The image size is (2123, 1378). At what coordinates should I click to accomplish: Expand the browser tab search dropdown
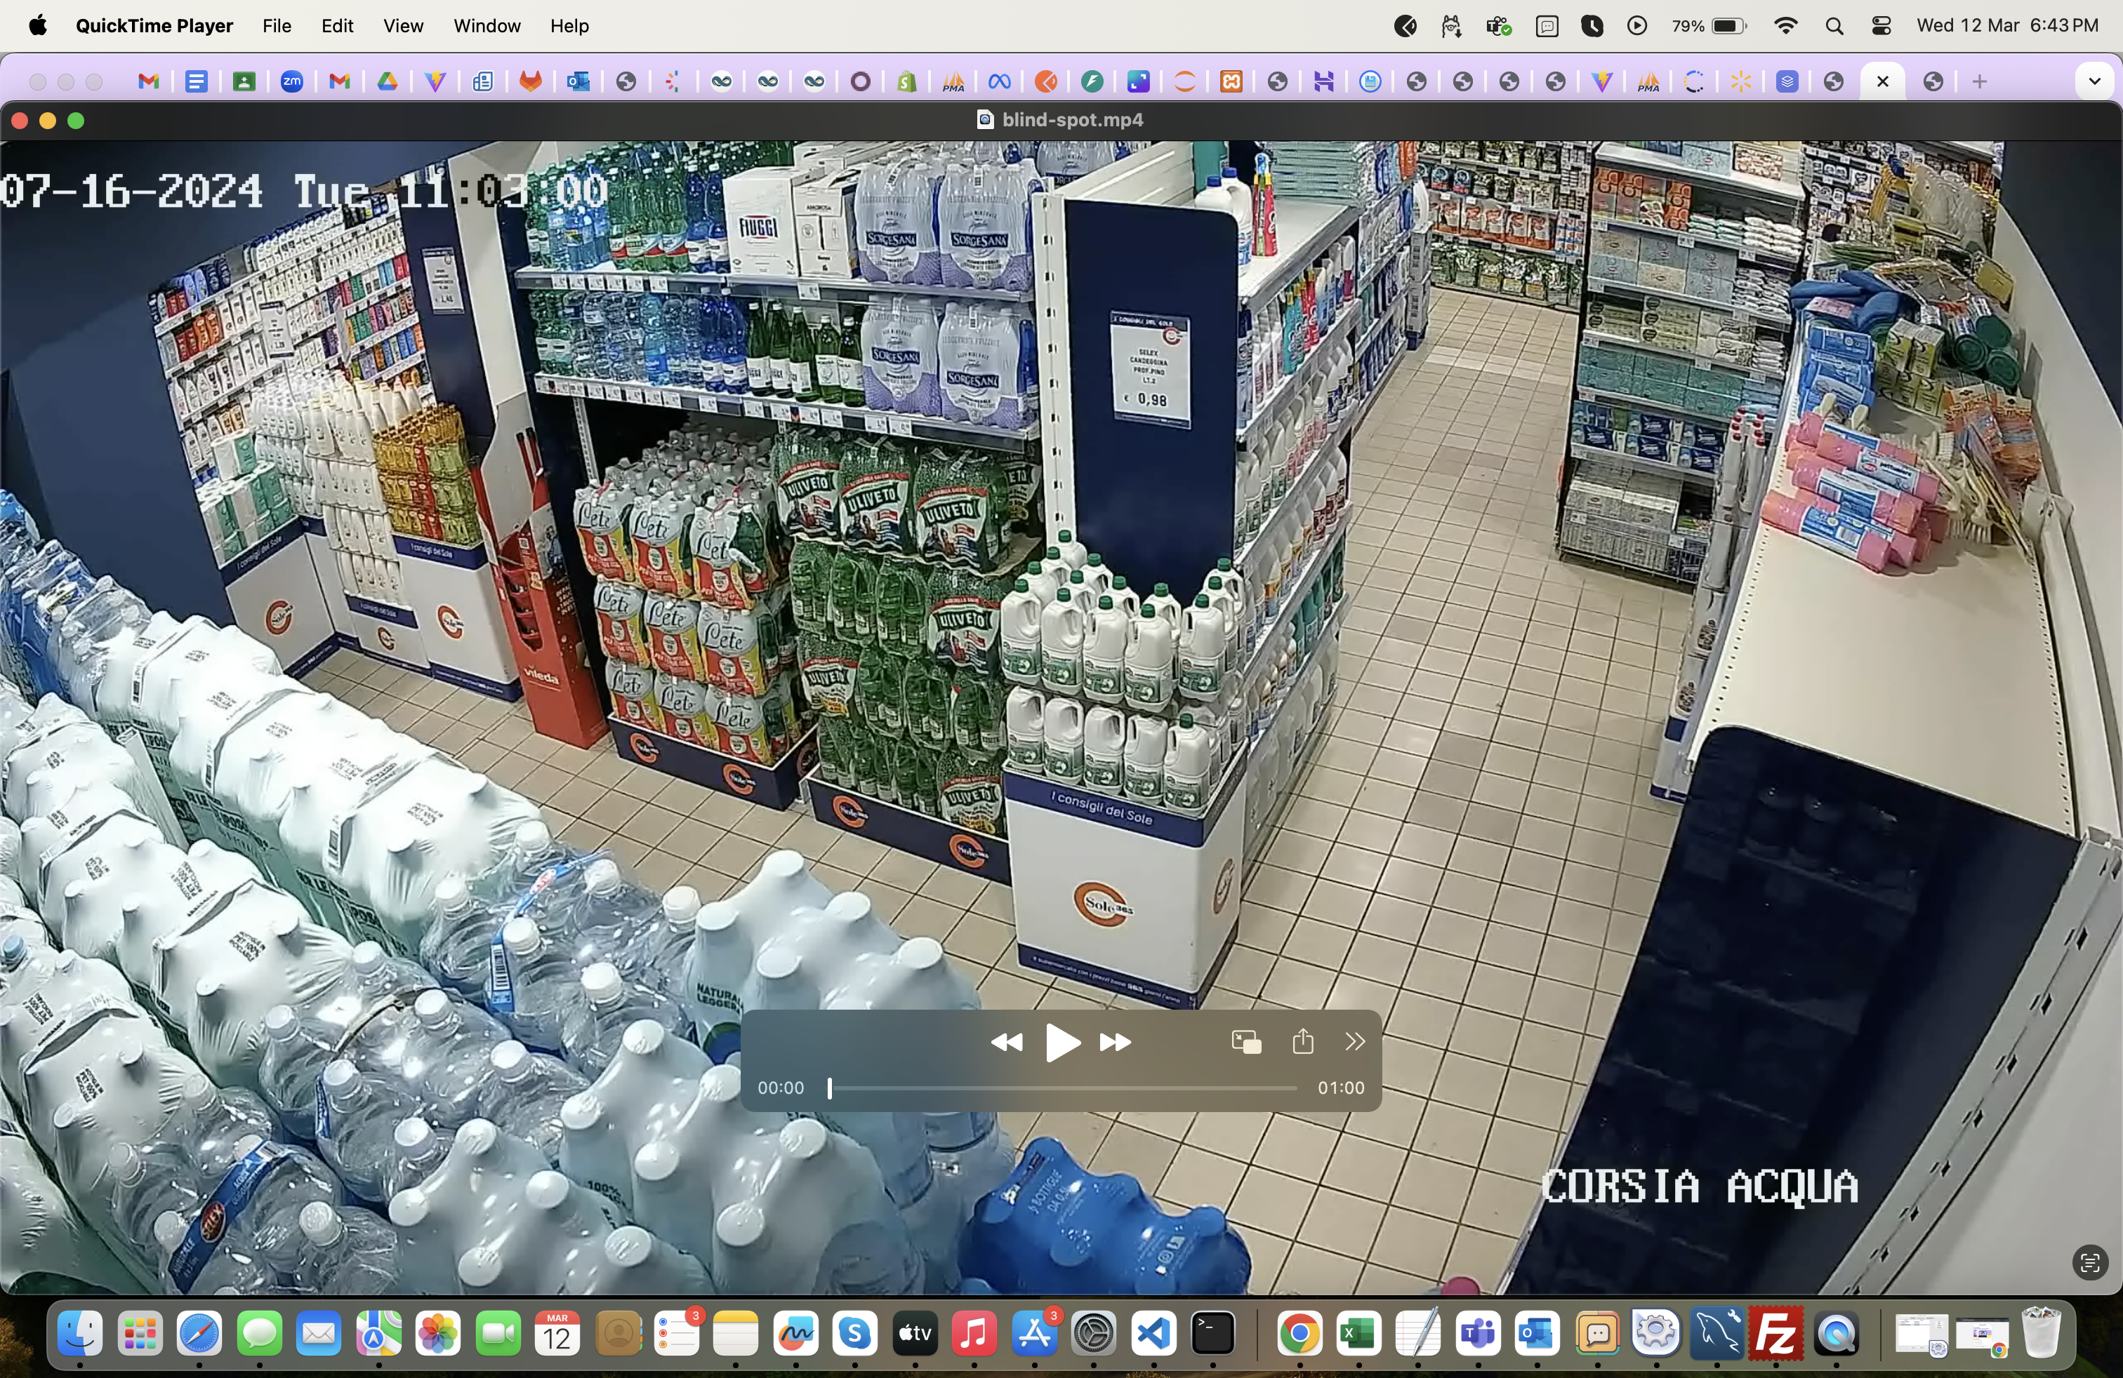click(x=2094, y=82)
